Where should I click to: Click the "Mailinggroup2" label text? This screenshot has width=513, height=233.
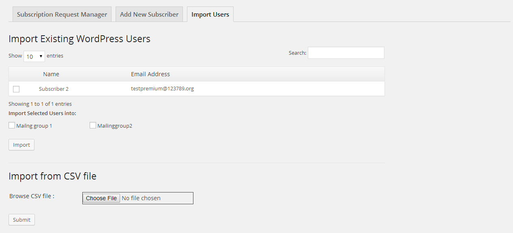(x=115, y=126)
